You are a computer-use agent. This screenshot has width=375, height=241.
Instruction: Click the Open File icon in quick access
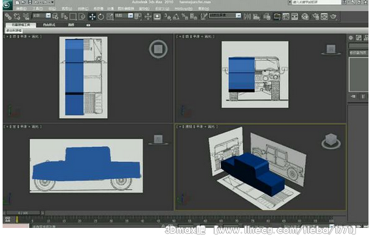pos(24,3)
